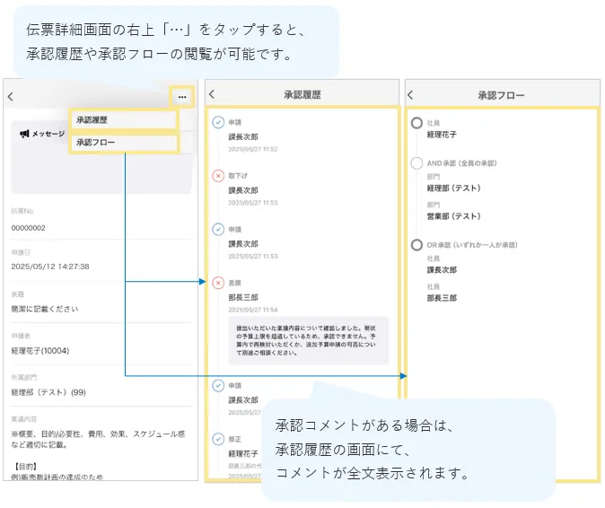This screenshot has height=508, width=605.
Task: Select the 社員 経理花子 step circle
Action: pyautogui.click(x=416, y=123)
